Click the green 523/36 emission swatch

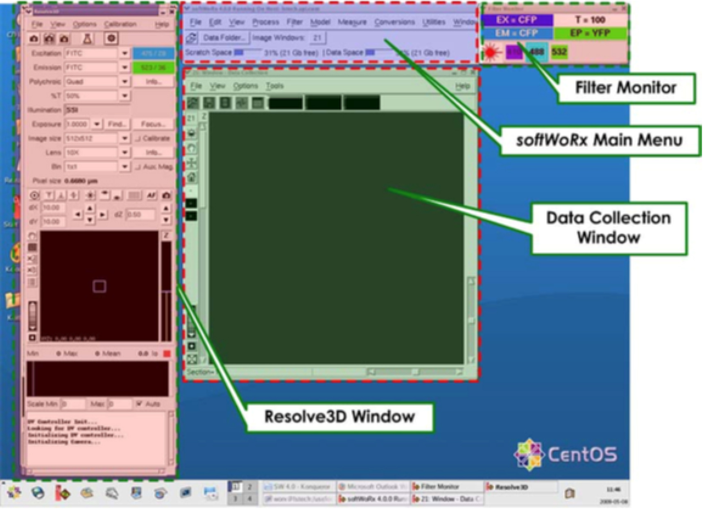point(153,67)
